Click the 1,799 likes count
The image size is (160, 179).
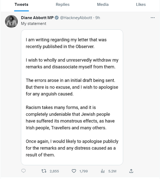83,171
